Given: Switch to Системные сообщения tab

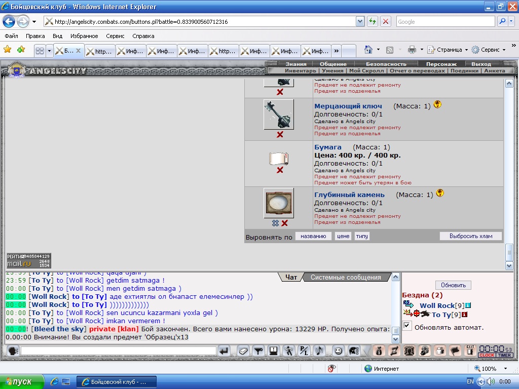Looking at the screenshot, I should pyautogui.click(x=346, y=277).
